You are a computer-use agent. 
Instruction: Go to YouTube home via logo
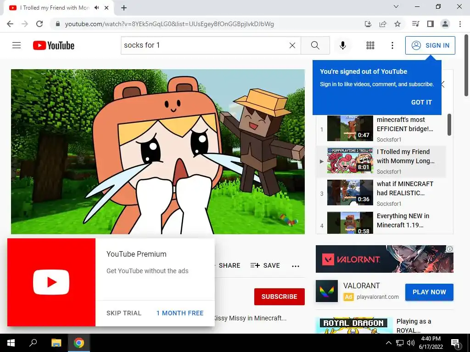[x=54, y=45]
